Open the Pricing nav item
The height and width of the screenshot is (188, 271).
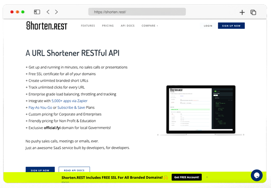click(x=108, y=26)
